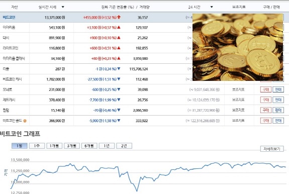Screen dimensions: 289x194
Task: Click the red triangle in the 대시 row
Action: pos(119,38)
